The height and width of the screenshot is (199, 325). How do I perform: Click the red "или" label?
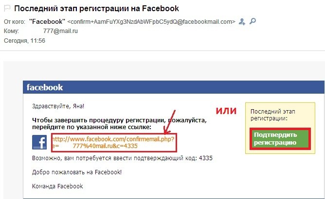pos(226,111)
